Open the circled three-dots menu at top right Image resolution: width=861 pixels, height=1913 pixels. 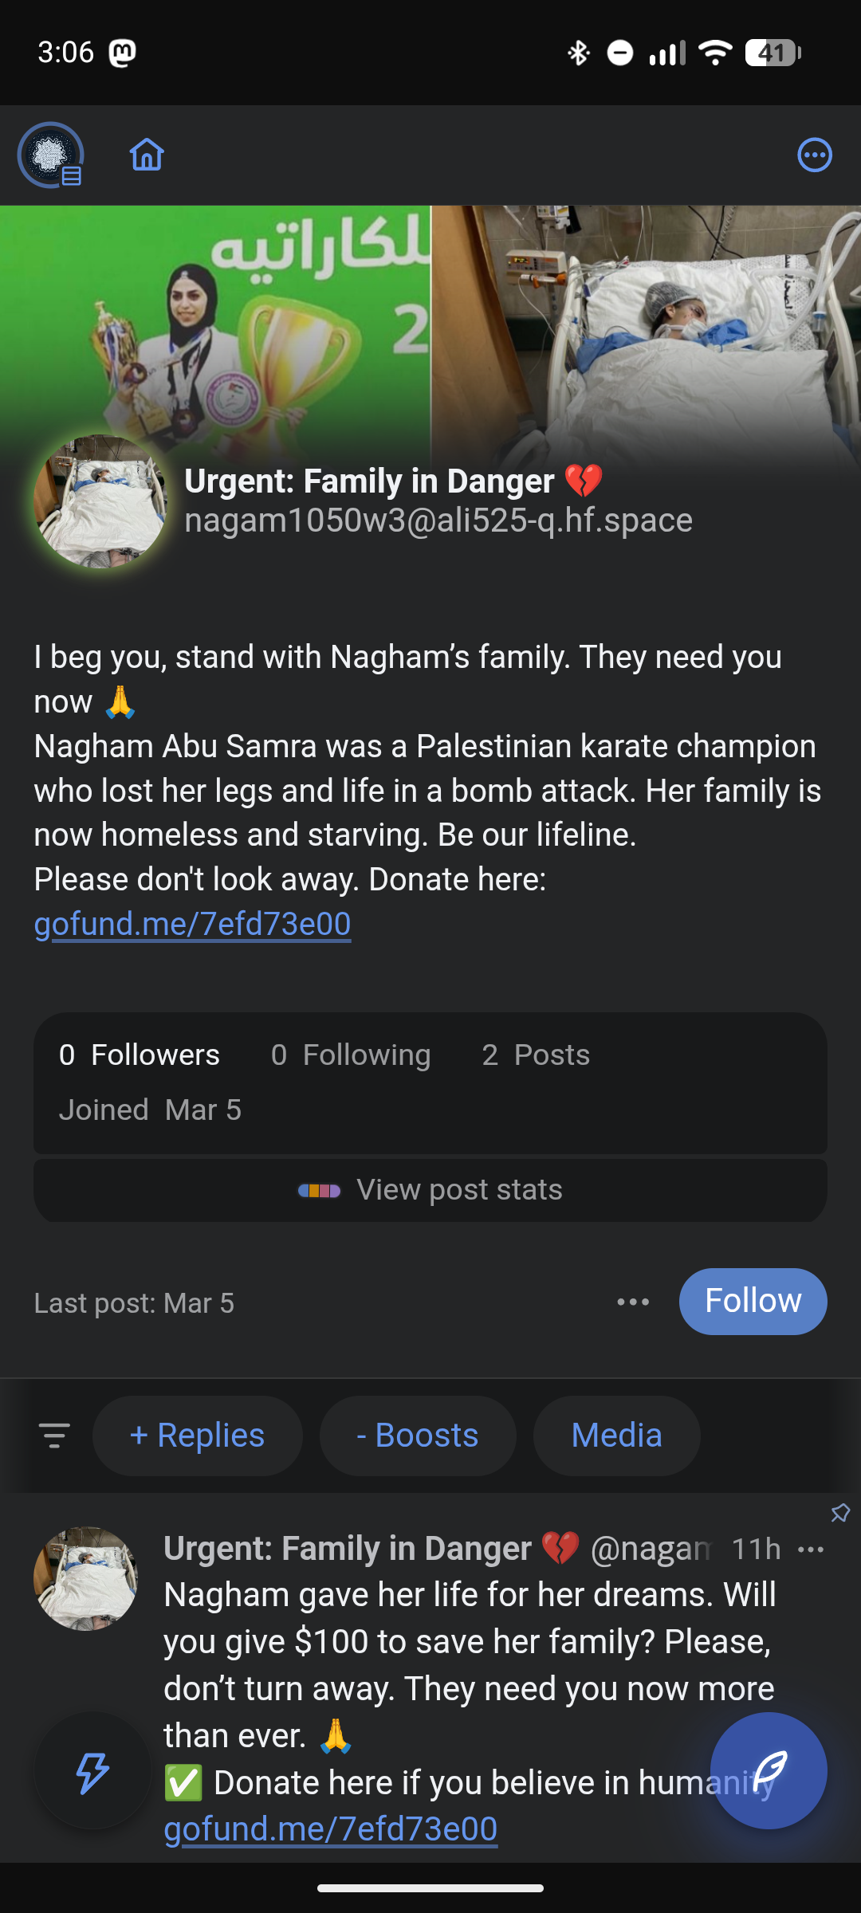pyautogui.click(x=814, y=155)
